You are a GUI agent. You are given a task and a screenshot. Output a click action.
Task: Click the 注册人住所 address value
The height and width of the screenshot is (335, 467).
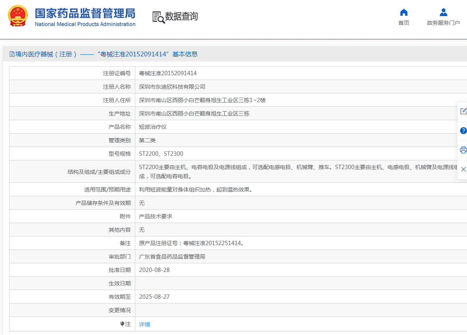(x=202, y=100)
